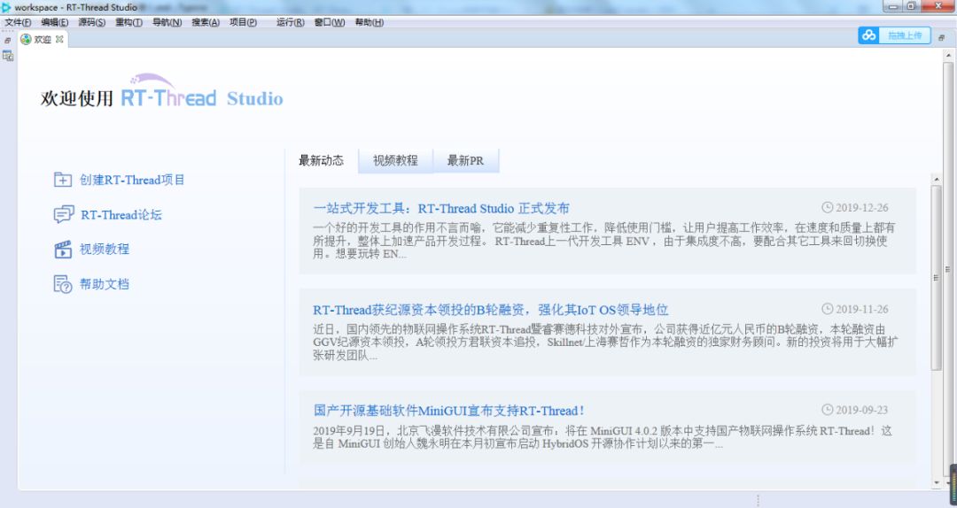
Task: Open the 帮助(H) menu
Action: click(x=370, y=22)
